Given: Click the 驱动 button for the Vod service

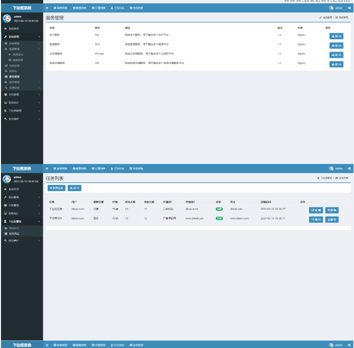Looking at the screenshot, I should coord(336,64).
